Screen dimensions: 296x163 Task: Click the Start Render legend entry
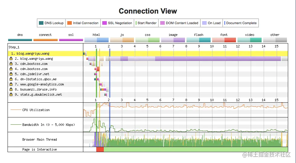coord(146,23)
